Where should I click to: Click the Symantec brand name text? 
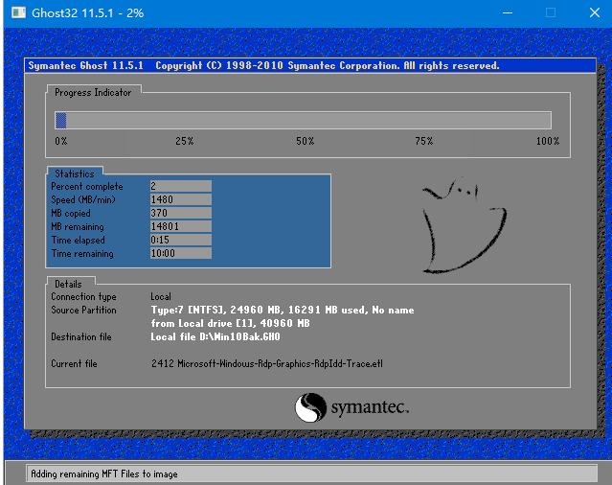coord(370,408)
